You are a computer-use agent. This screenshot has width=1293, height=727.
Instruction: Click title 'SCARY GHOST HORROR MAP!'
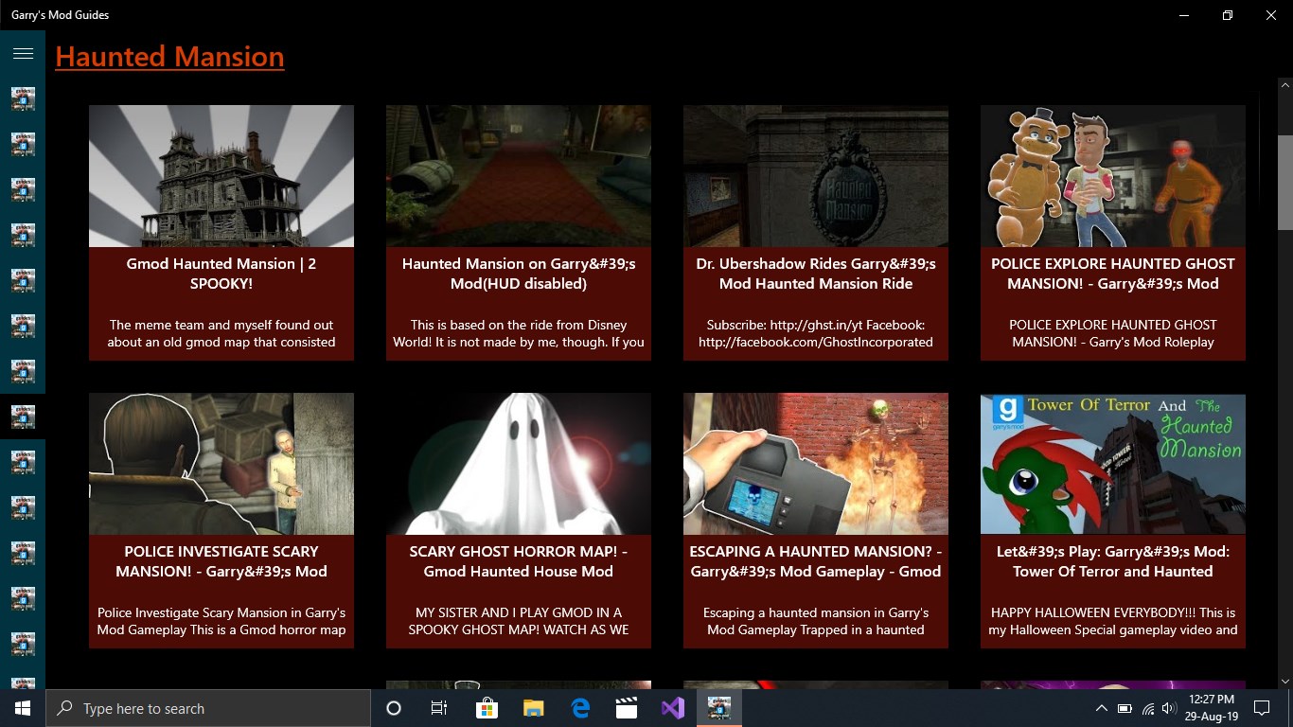pos(519,561)
